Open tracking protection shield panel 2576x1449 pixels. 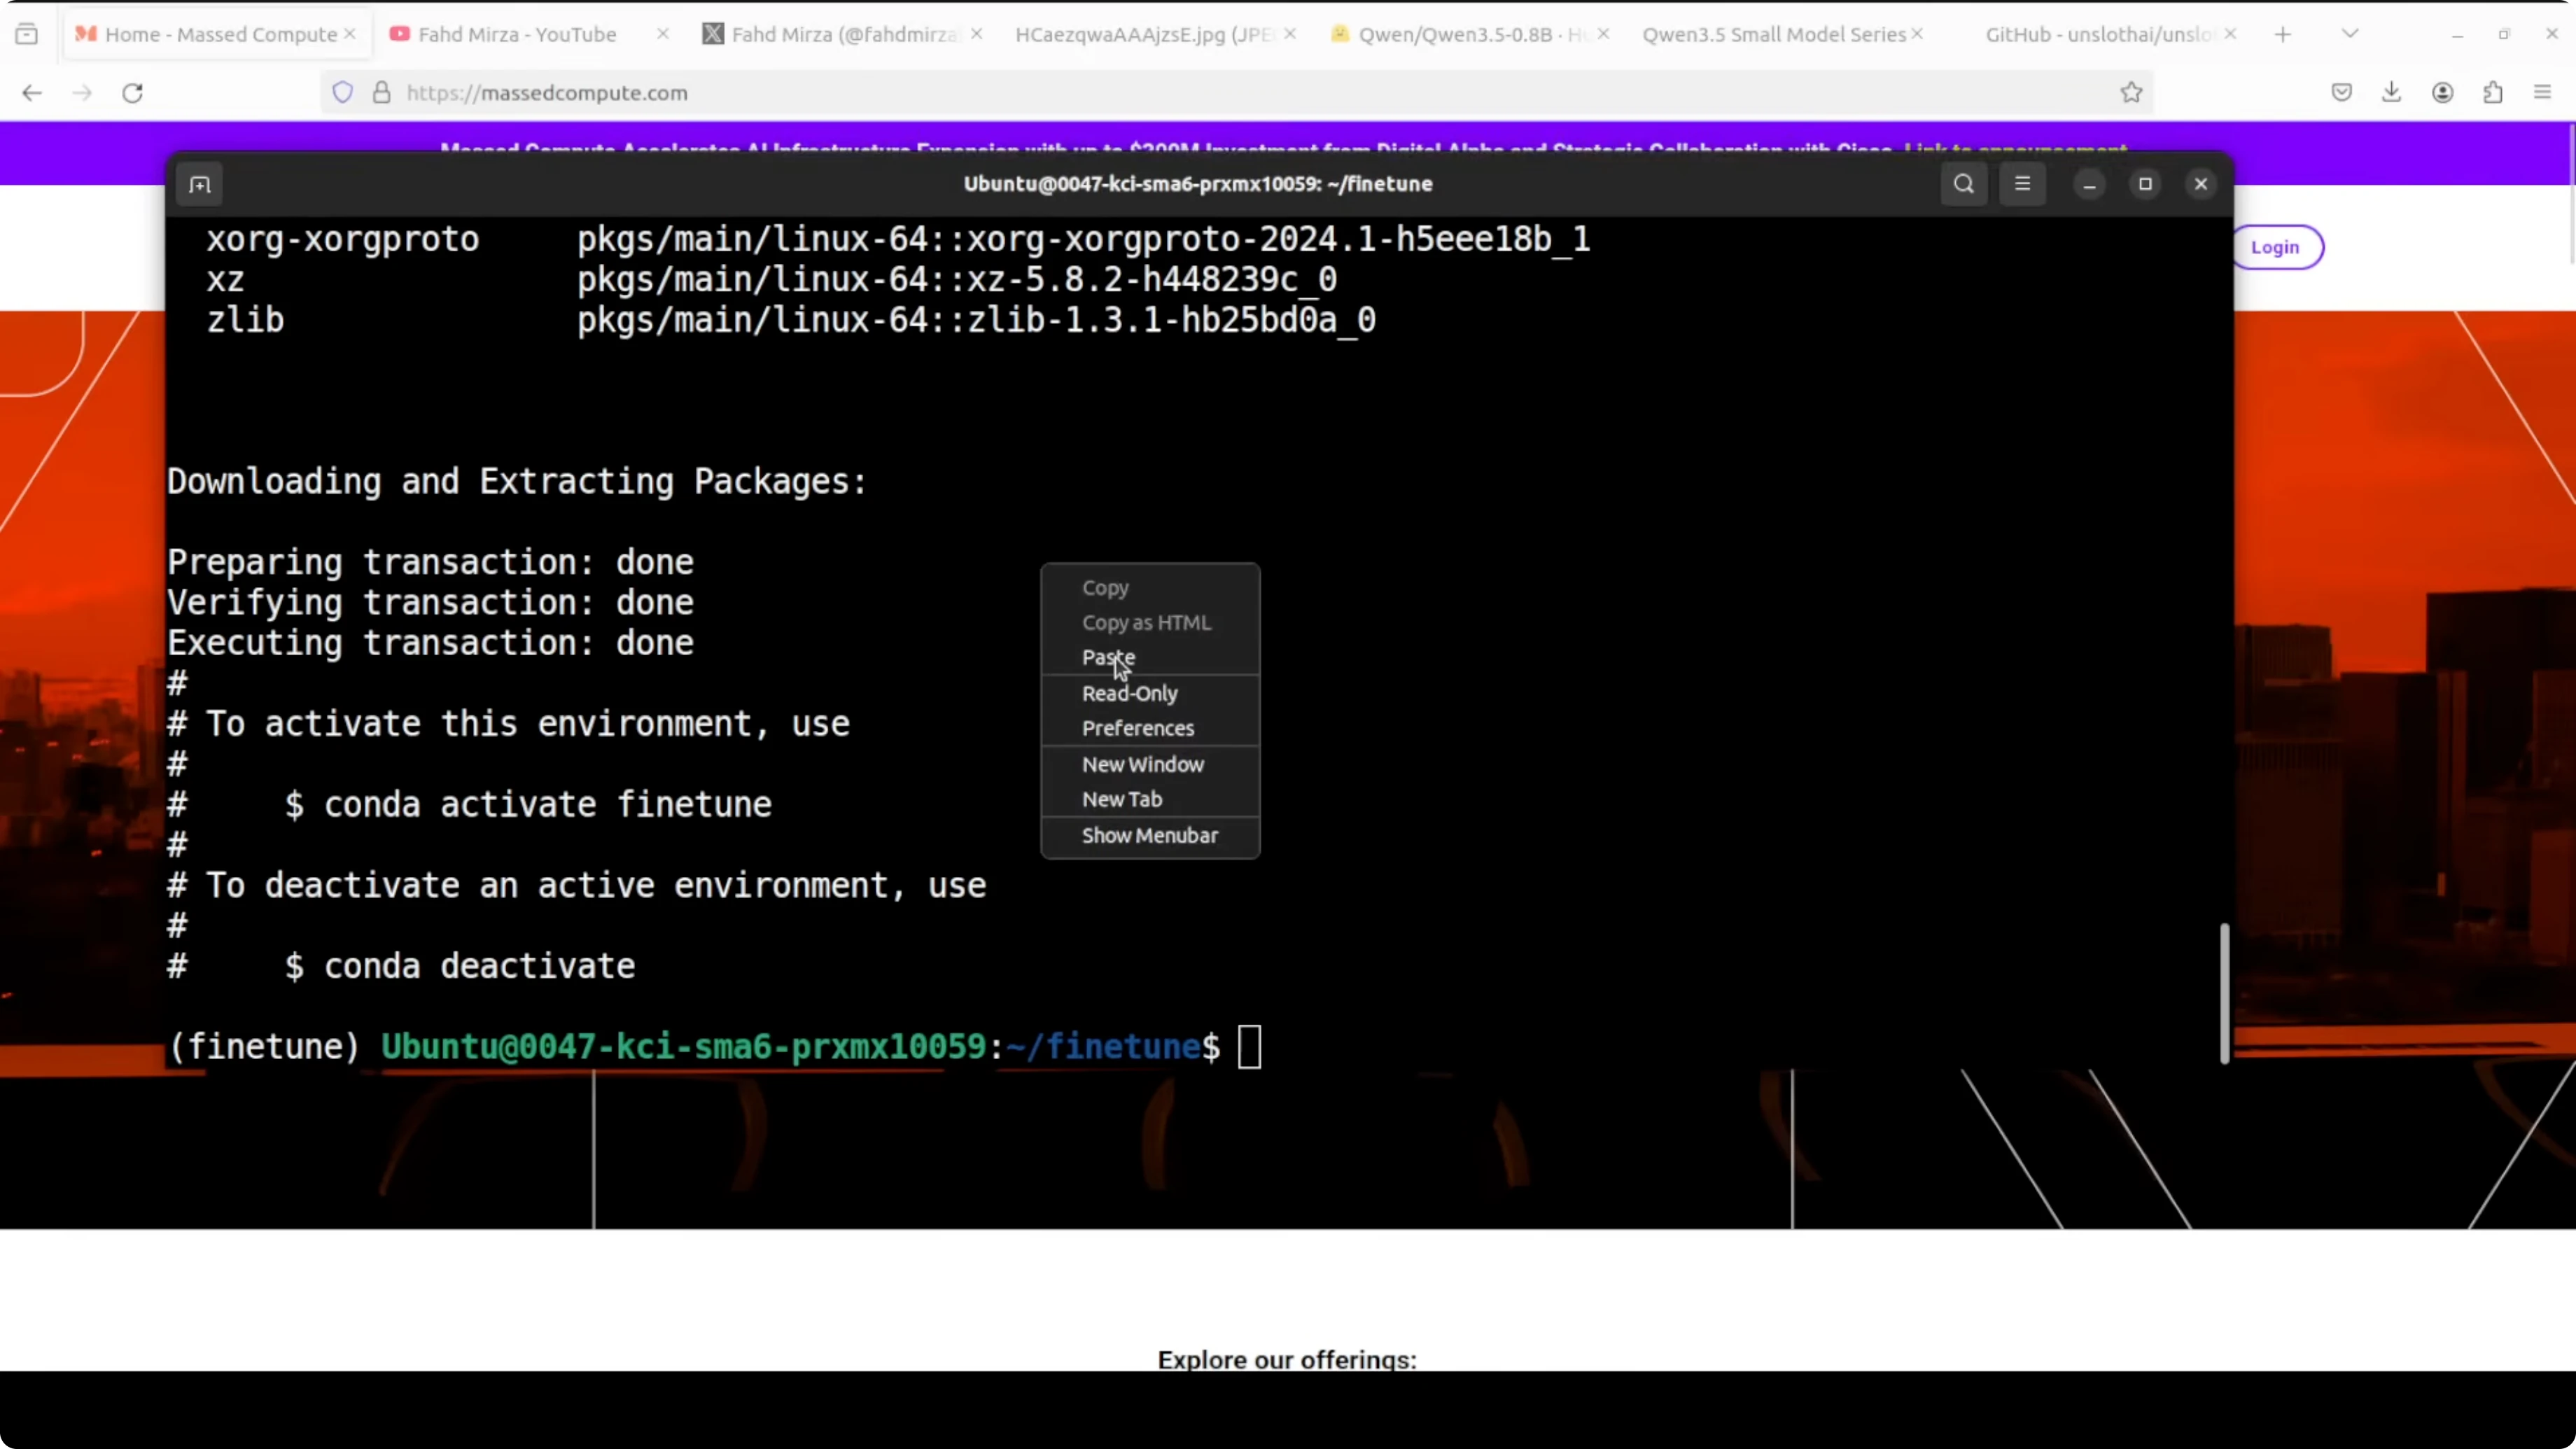342,92
